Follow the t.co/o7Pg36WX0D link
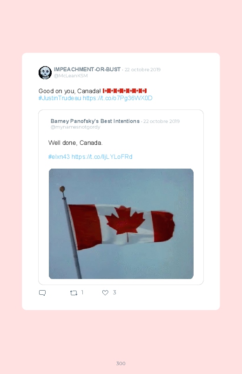The image size is (242, 374). pyautogui.click(x=118, y=98)
